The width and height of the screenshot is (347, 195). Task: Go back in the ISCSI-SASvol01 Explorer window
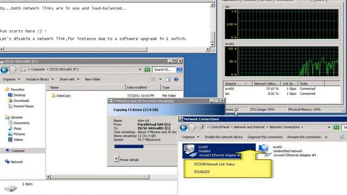click(4, 70)
